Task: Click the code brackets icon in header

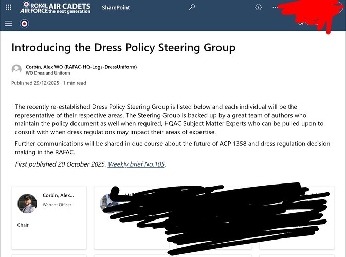Action: coord(258,7)
